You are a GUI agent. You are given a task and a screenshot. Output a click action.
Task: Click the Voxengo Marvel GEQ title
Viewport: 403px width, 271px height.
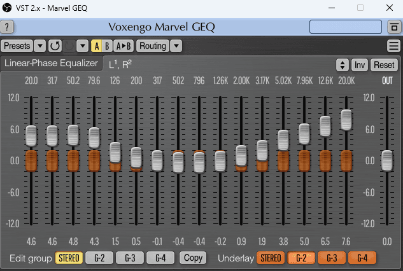pyautogui.click(x=162, y=27)
